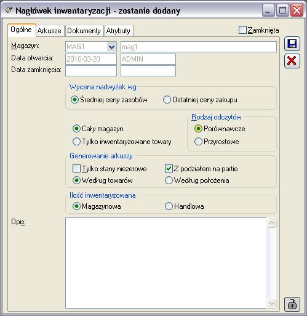Select Średniej ceny zasobów option
307x316 pixels.
(x=74, y=100)
